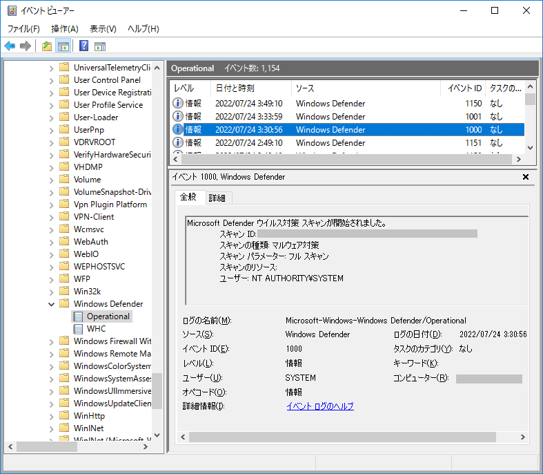Click the event list scroll down arrow

tap(530, 148)
